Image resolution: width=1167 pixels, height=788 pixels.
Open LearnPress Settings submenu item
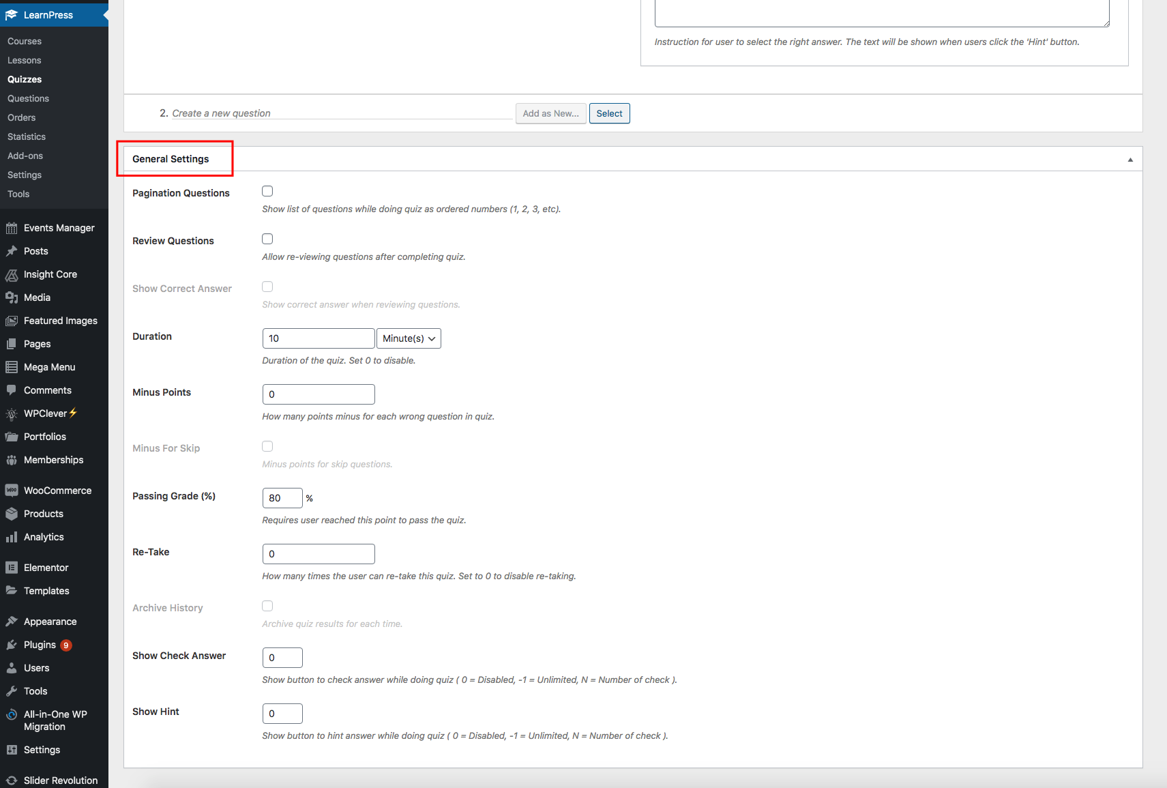coord(25,175)
